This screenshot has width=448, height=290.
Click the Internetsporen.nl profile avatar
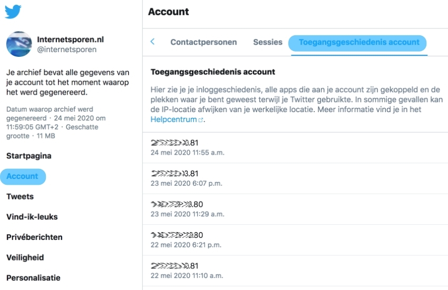tap(19, 44)
